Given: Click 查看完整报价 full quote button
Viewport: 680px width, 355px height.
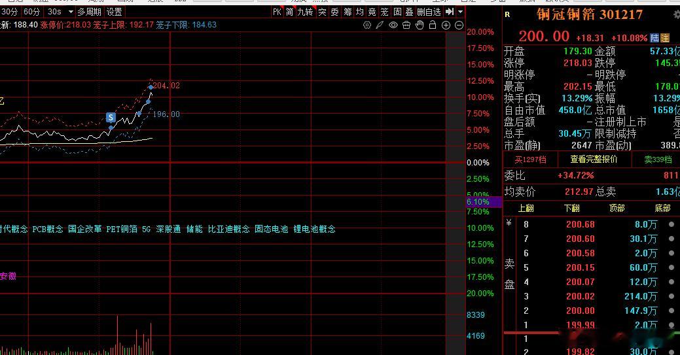Looking at the screenshot, I should coord(594,160).
